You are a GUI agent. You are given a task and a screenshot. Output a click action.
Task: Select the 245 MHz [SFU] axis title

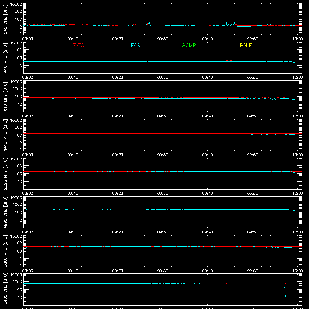pyautogui.click(x=5, y=19)
